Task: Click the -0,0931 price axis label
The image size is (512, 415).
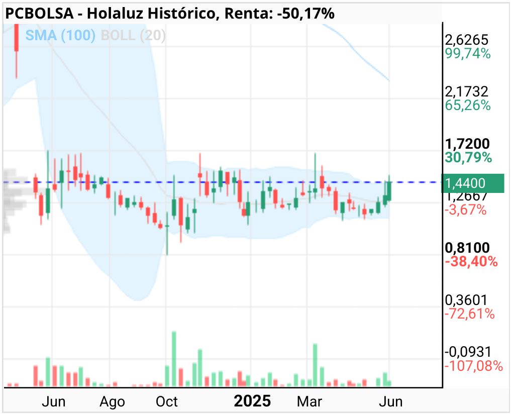Action: tap(468, 352)
